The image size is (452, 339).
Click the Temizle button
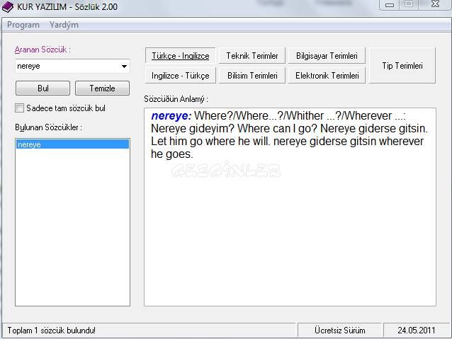pyautogui.click(x=102, y=88)
